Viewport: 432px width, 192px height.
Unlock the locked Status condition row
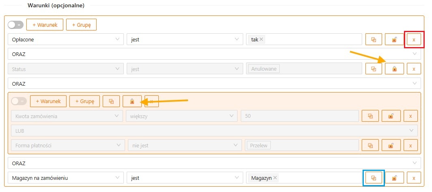(x=394, y=69)
